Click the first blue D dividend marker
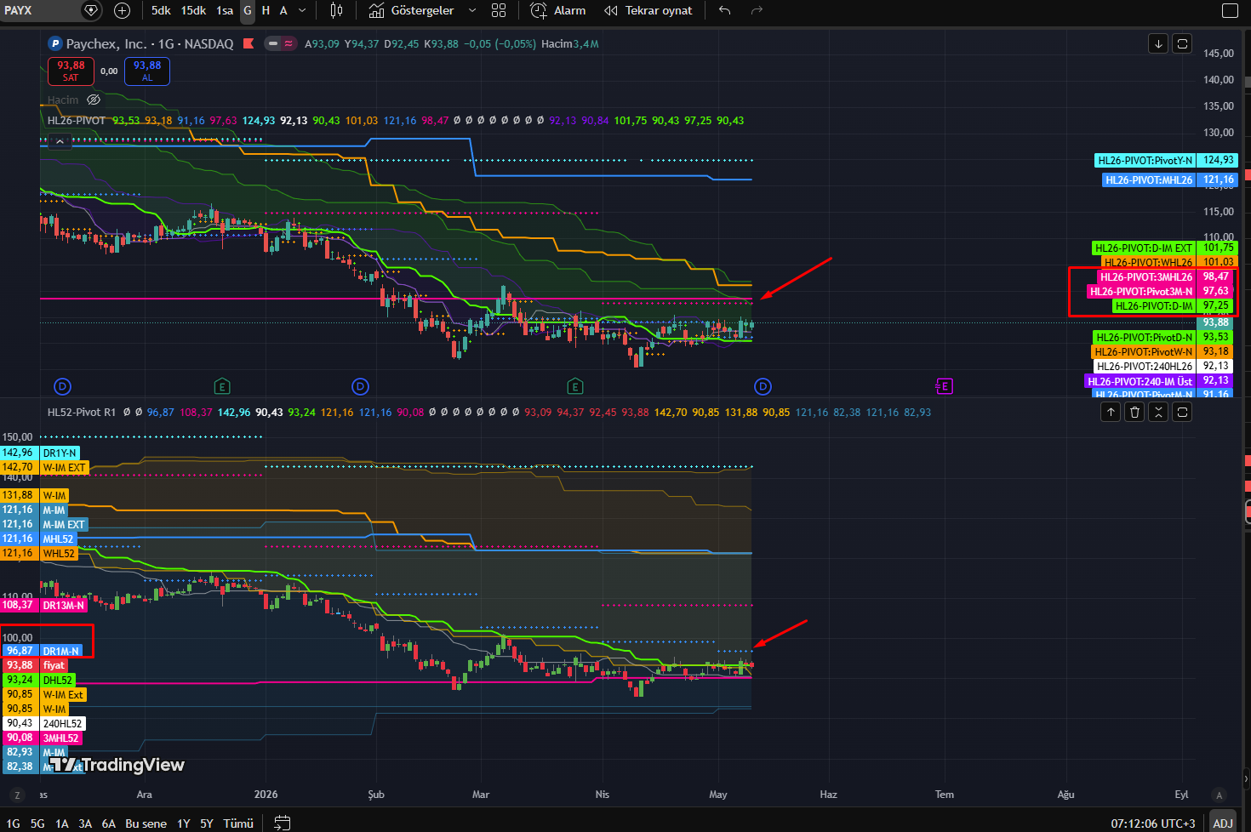Image resolution: width=1251 pixels, height=832 pixels. click(62, 387)
